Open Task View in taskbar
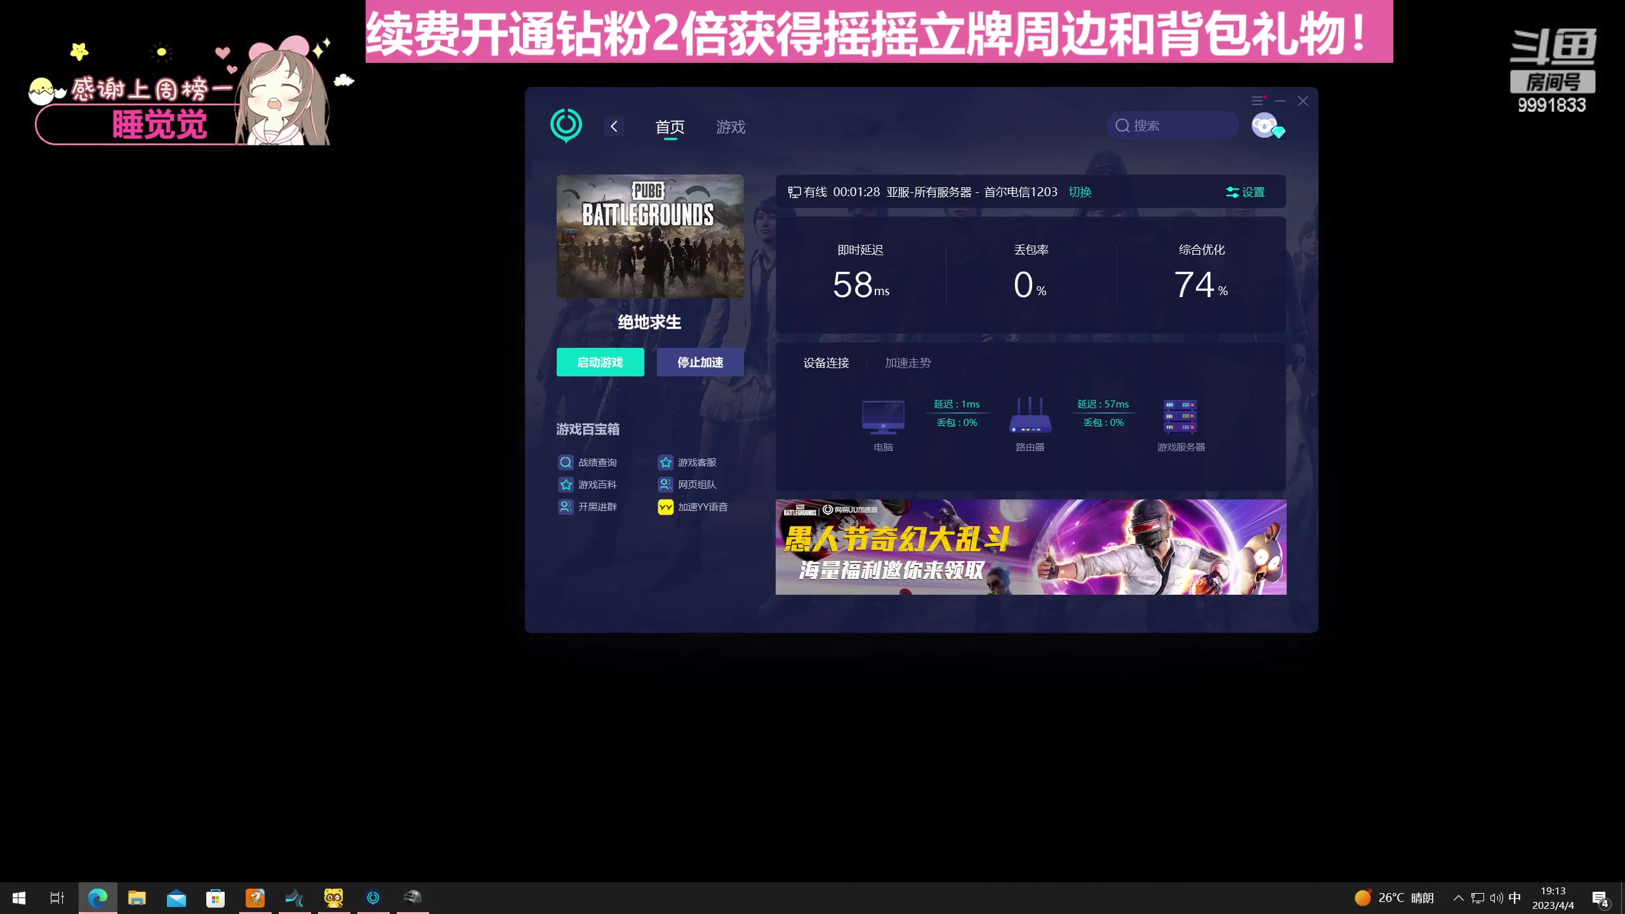 click(x=57, y=898)
